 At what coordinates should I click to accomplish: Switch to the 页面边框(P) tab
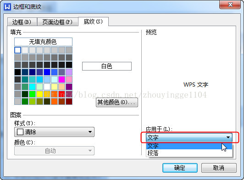click(57, 22)
